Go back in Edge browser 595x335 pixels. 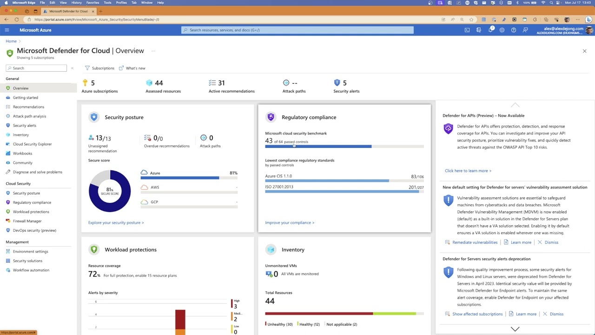tap(6, 20)
